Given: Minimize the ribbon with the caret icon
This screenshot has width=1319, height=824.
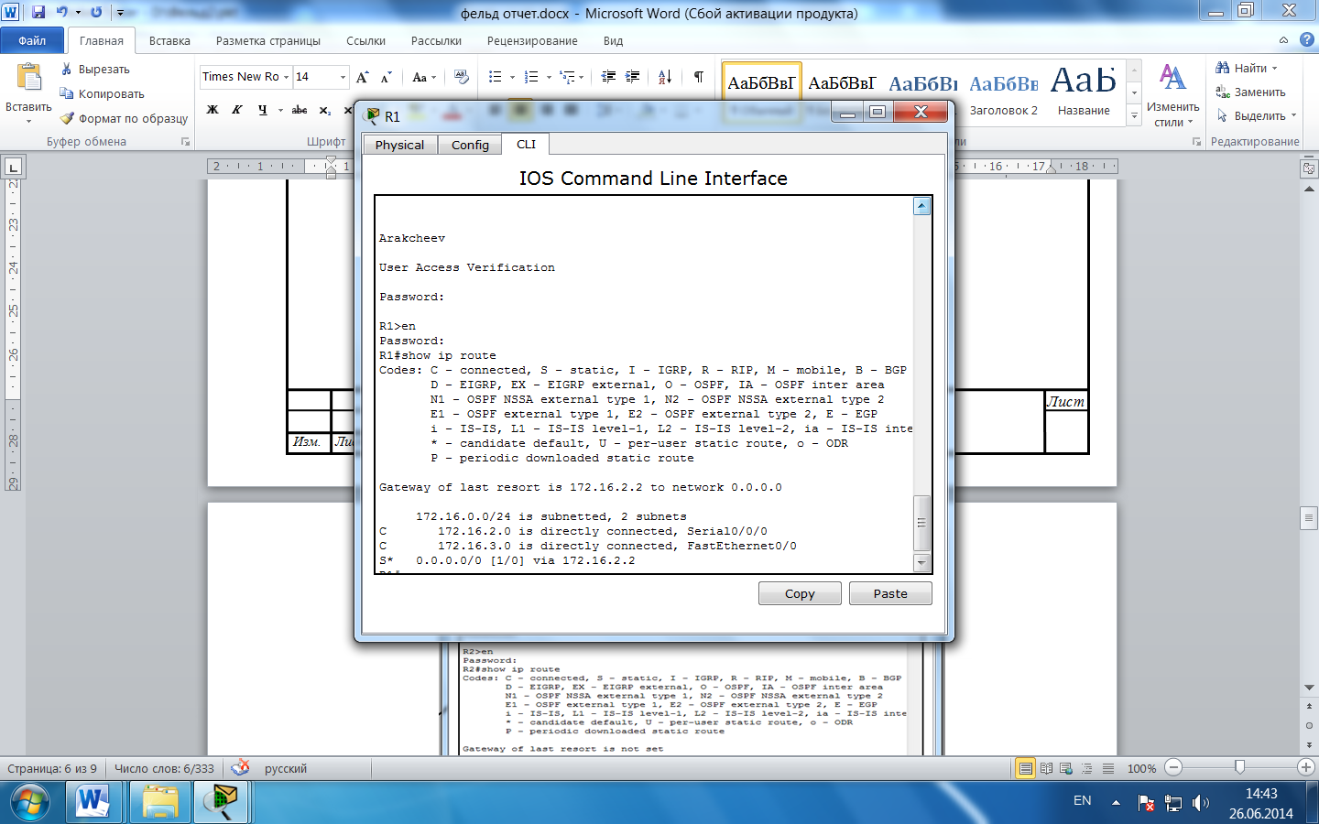Looking at the screenshot, I should (x=1283, y=40).
